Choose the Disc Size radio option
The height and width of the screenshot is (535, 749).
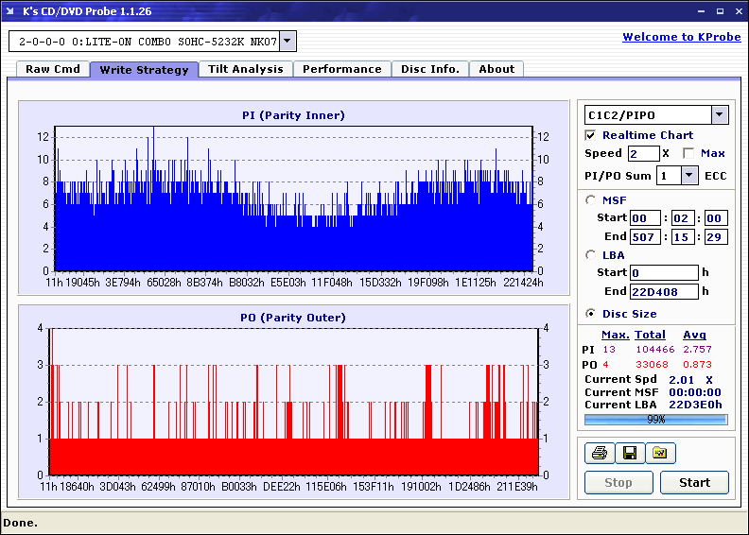pyautogui.click(x=591, y=314)
